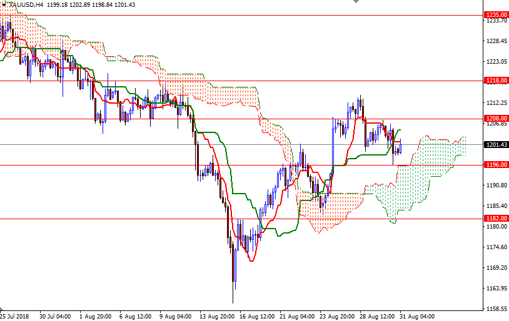
Task: Click the 23 Aug 20:00 time label
Action: 336,316
